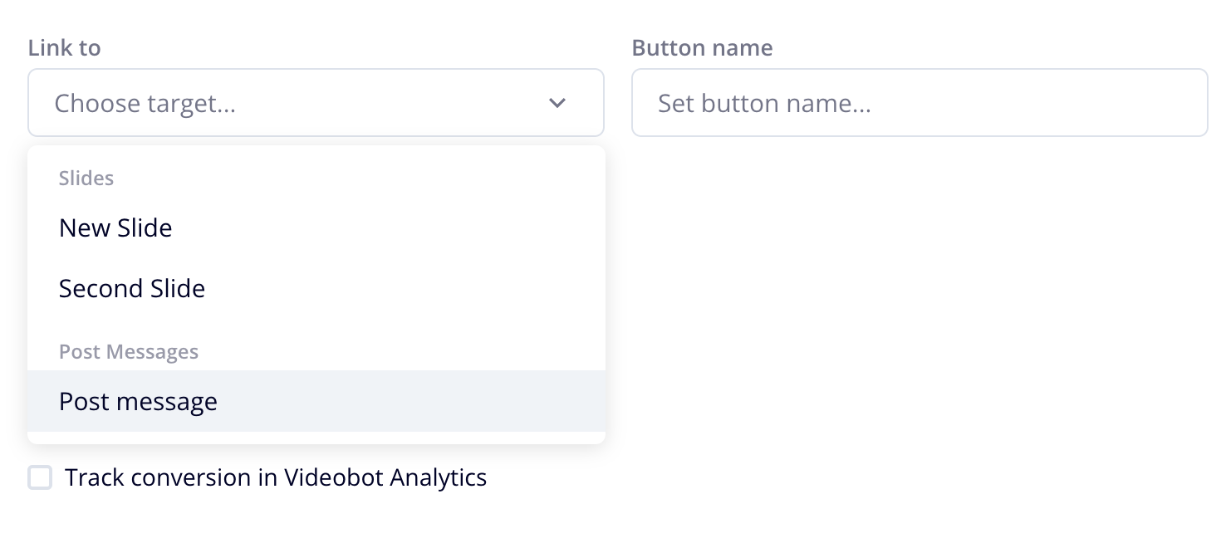
Task: Click the Track conversion label text
Action: 277,477
